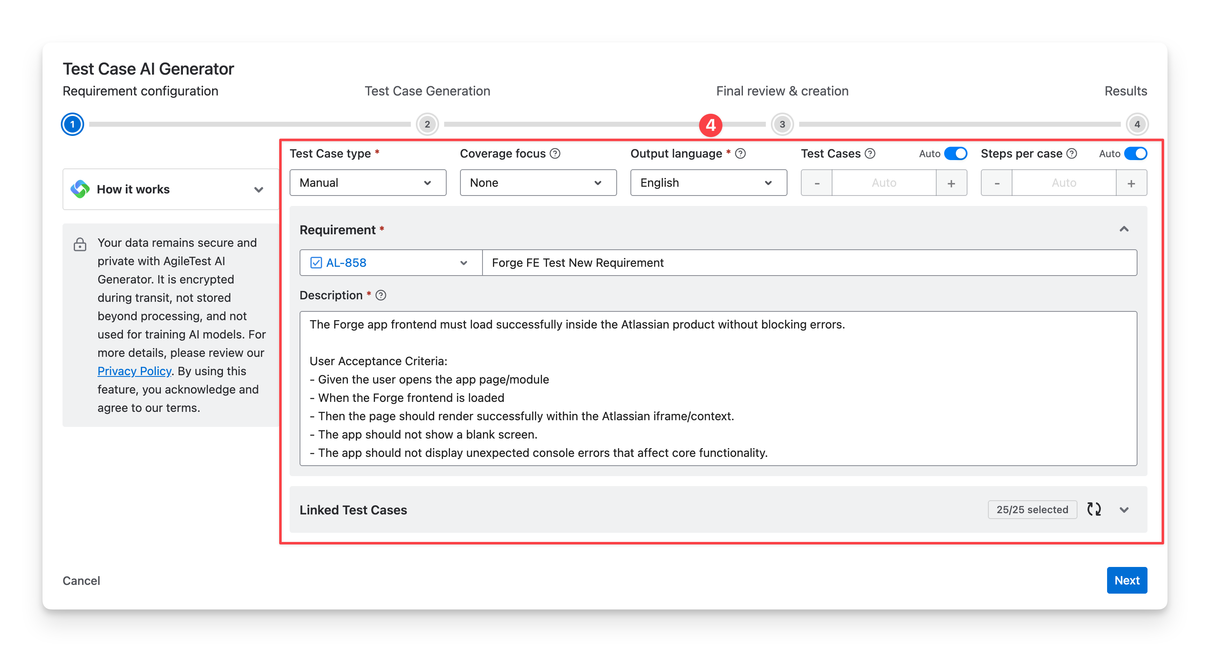Open Description help tooltip icon
Image resolution: width=1210 pixels, height=652 pixels.
(x=381, y=295)
